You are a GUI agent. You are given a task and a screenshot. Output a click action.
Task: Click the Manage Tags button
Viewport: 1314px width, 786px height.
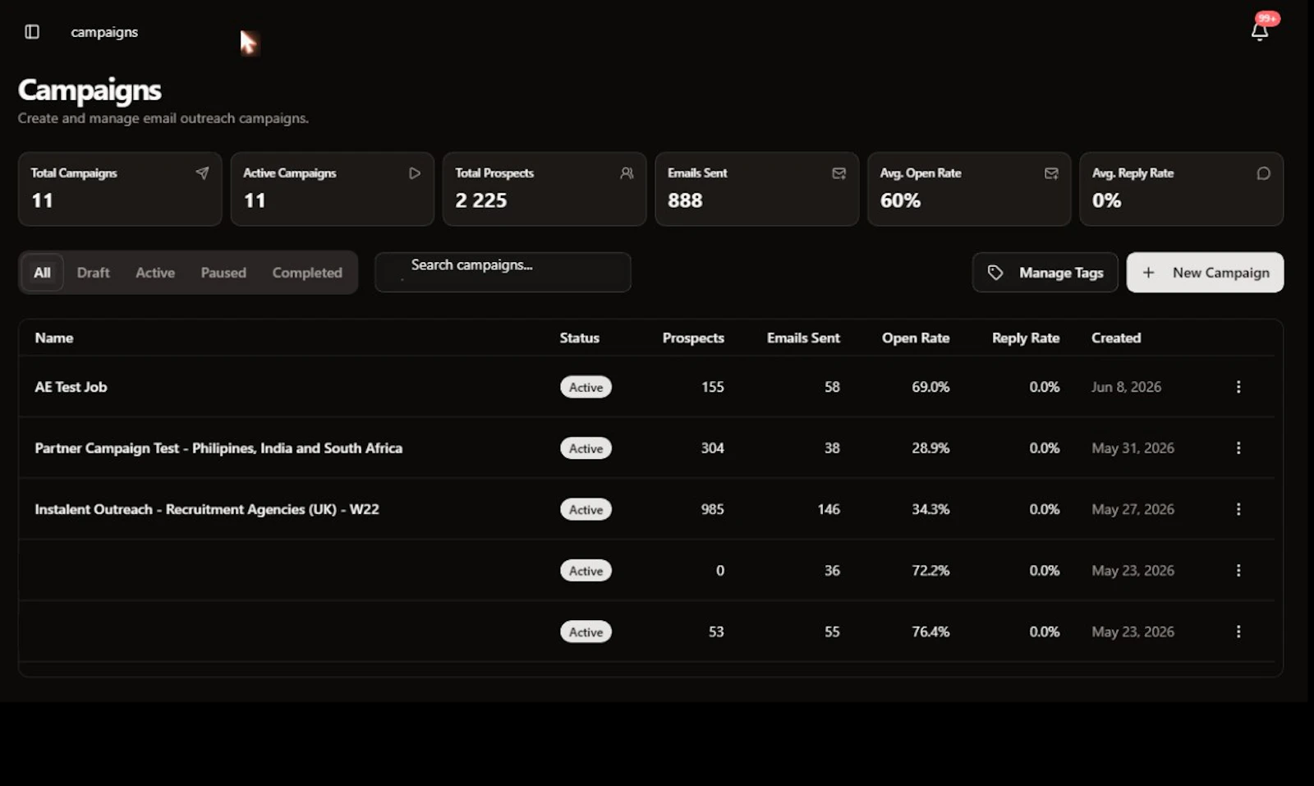(x=1045, y=273)
